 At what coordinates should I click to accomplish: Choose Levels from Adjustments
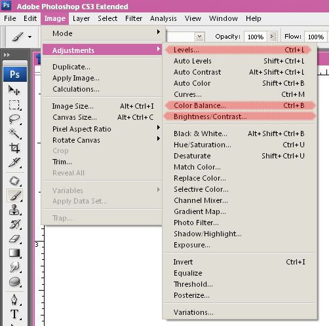coord(239,50)
